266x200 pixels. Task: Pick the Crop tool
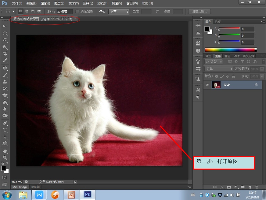coord(5,54)
